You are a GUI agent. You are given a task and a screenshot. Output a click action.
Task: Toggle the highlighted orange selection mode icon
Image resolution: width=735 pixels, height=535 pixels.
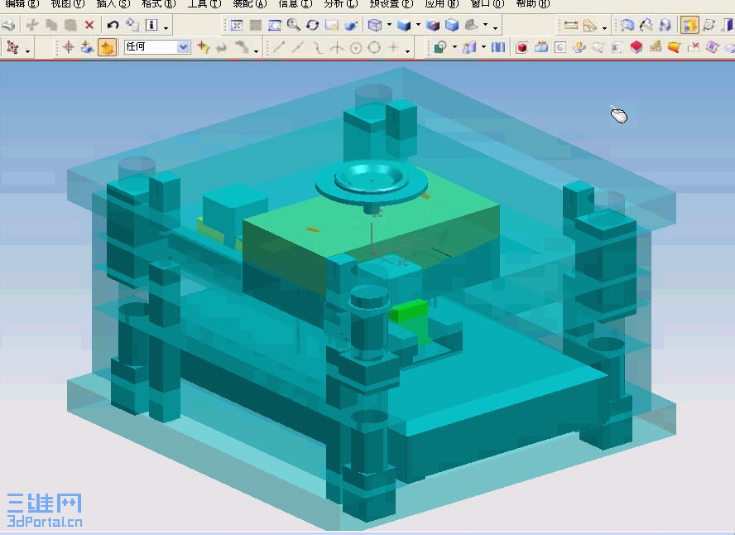(107, 47)
